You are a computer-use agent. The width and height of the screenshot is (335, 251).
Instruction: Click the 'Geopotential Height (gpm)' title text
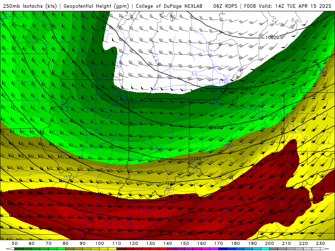96,6
